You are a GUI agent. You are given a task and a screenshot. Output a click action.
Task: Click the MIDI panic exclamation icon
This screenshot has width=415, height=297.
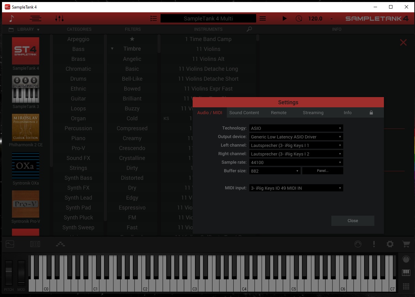coord(374,244)
